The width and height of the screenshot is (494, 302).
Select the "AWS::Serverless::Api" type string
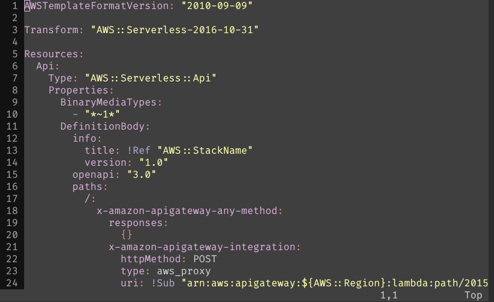pyautogui.click(x=151, y=78)
